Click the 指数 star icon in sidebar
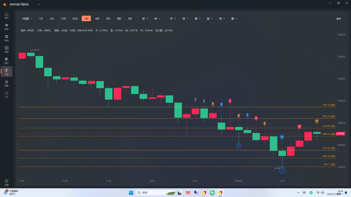 (7, 83)
